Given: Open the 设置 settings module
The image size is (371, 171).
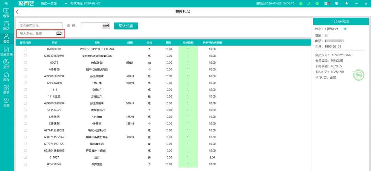Looking at the screenshot, I should [x=7, y=102].
